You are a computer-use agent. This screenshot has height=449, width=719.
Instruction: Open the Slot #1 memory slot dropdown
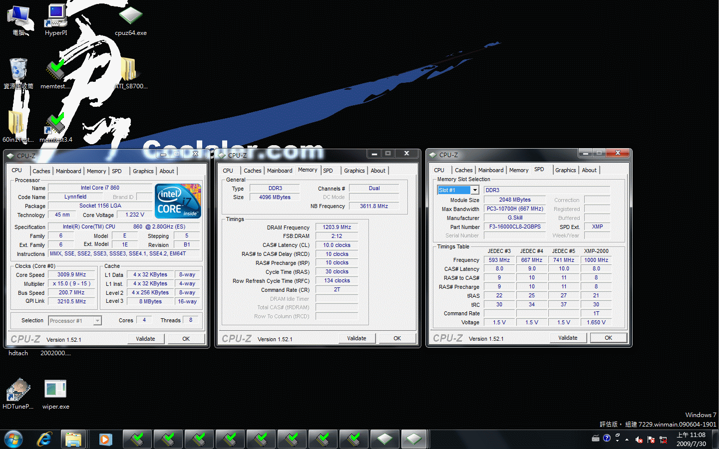[475, 190]
